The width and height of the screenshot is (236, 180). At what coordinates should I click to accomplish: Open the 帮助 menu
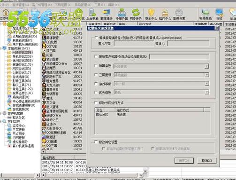113,5
